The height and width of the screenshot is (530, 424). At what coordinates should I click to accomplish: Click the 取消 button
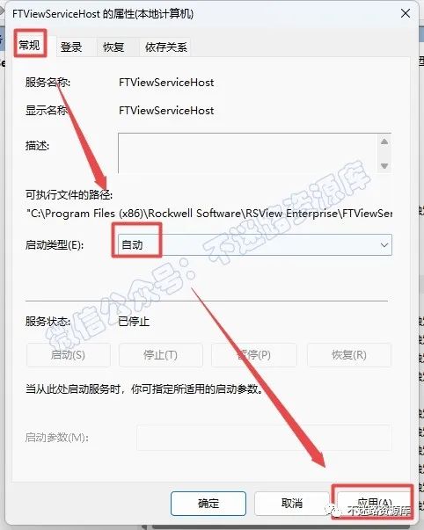(292, 504)
